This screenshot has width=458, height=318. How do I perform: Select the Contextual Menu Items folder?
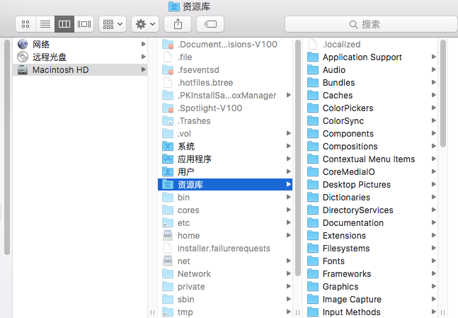(x=369, y=159)
